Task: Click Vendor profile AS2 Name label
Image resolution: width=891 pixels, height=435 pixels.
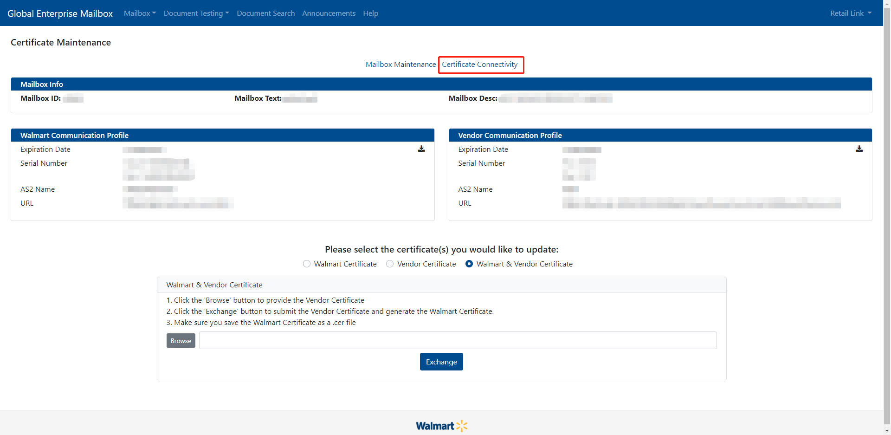Action: point(476,189)
